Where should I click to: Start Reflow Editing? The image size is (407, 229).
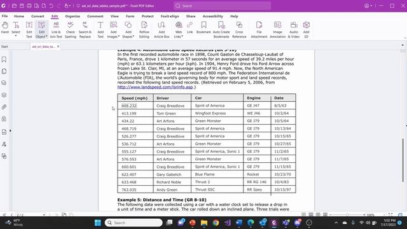pos(144,30)
